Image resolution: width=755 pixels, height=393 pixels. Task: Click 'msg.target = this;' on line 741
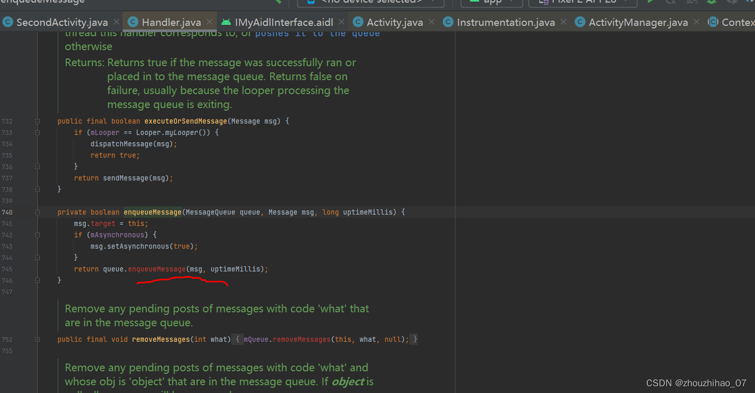pyautogui.click(x=111, y=223)
